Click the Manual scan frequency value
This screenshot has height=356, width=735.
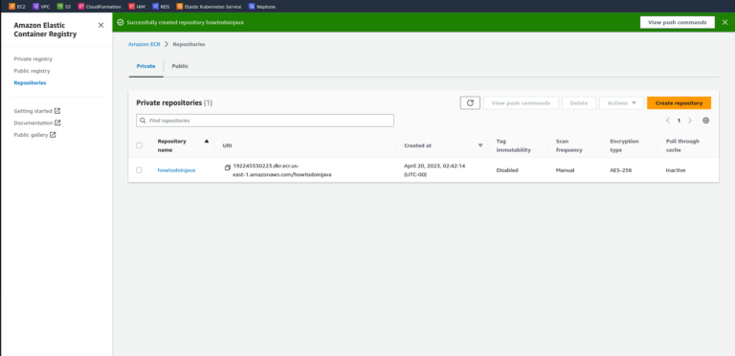565,170
